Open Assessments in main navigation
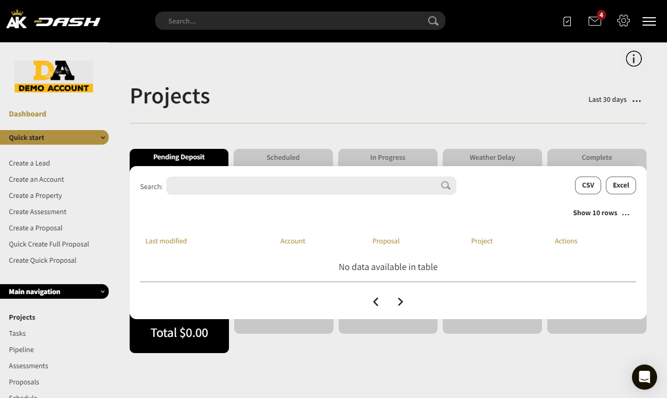Image resolution: width=667 pixels, height=398 pixels. point(29,366)
